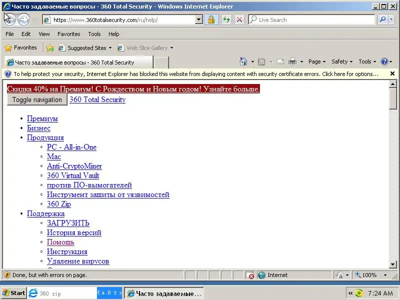This screenshot has height=300, width=400.
Task: Click the red Stop loading icon
Action: tap(239, 19)
